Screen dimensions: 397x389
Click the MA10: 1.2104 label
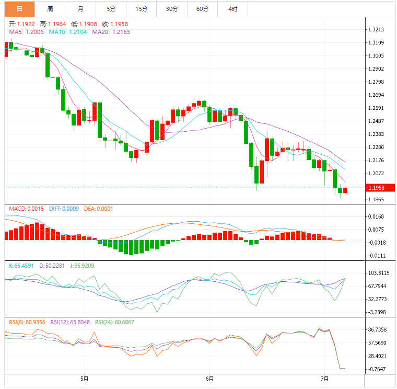click(x=68, y=32)
